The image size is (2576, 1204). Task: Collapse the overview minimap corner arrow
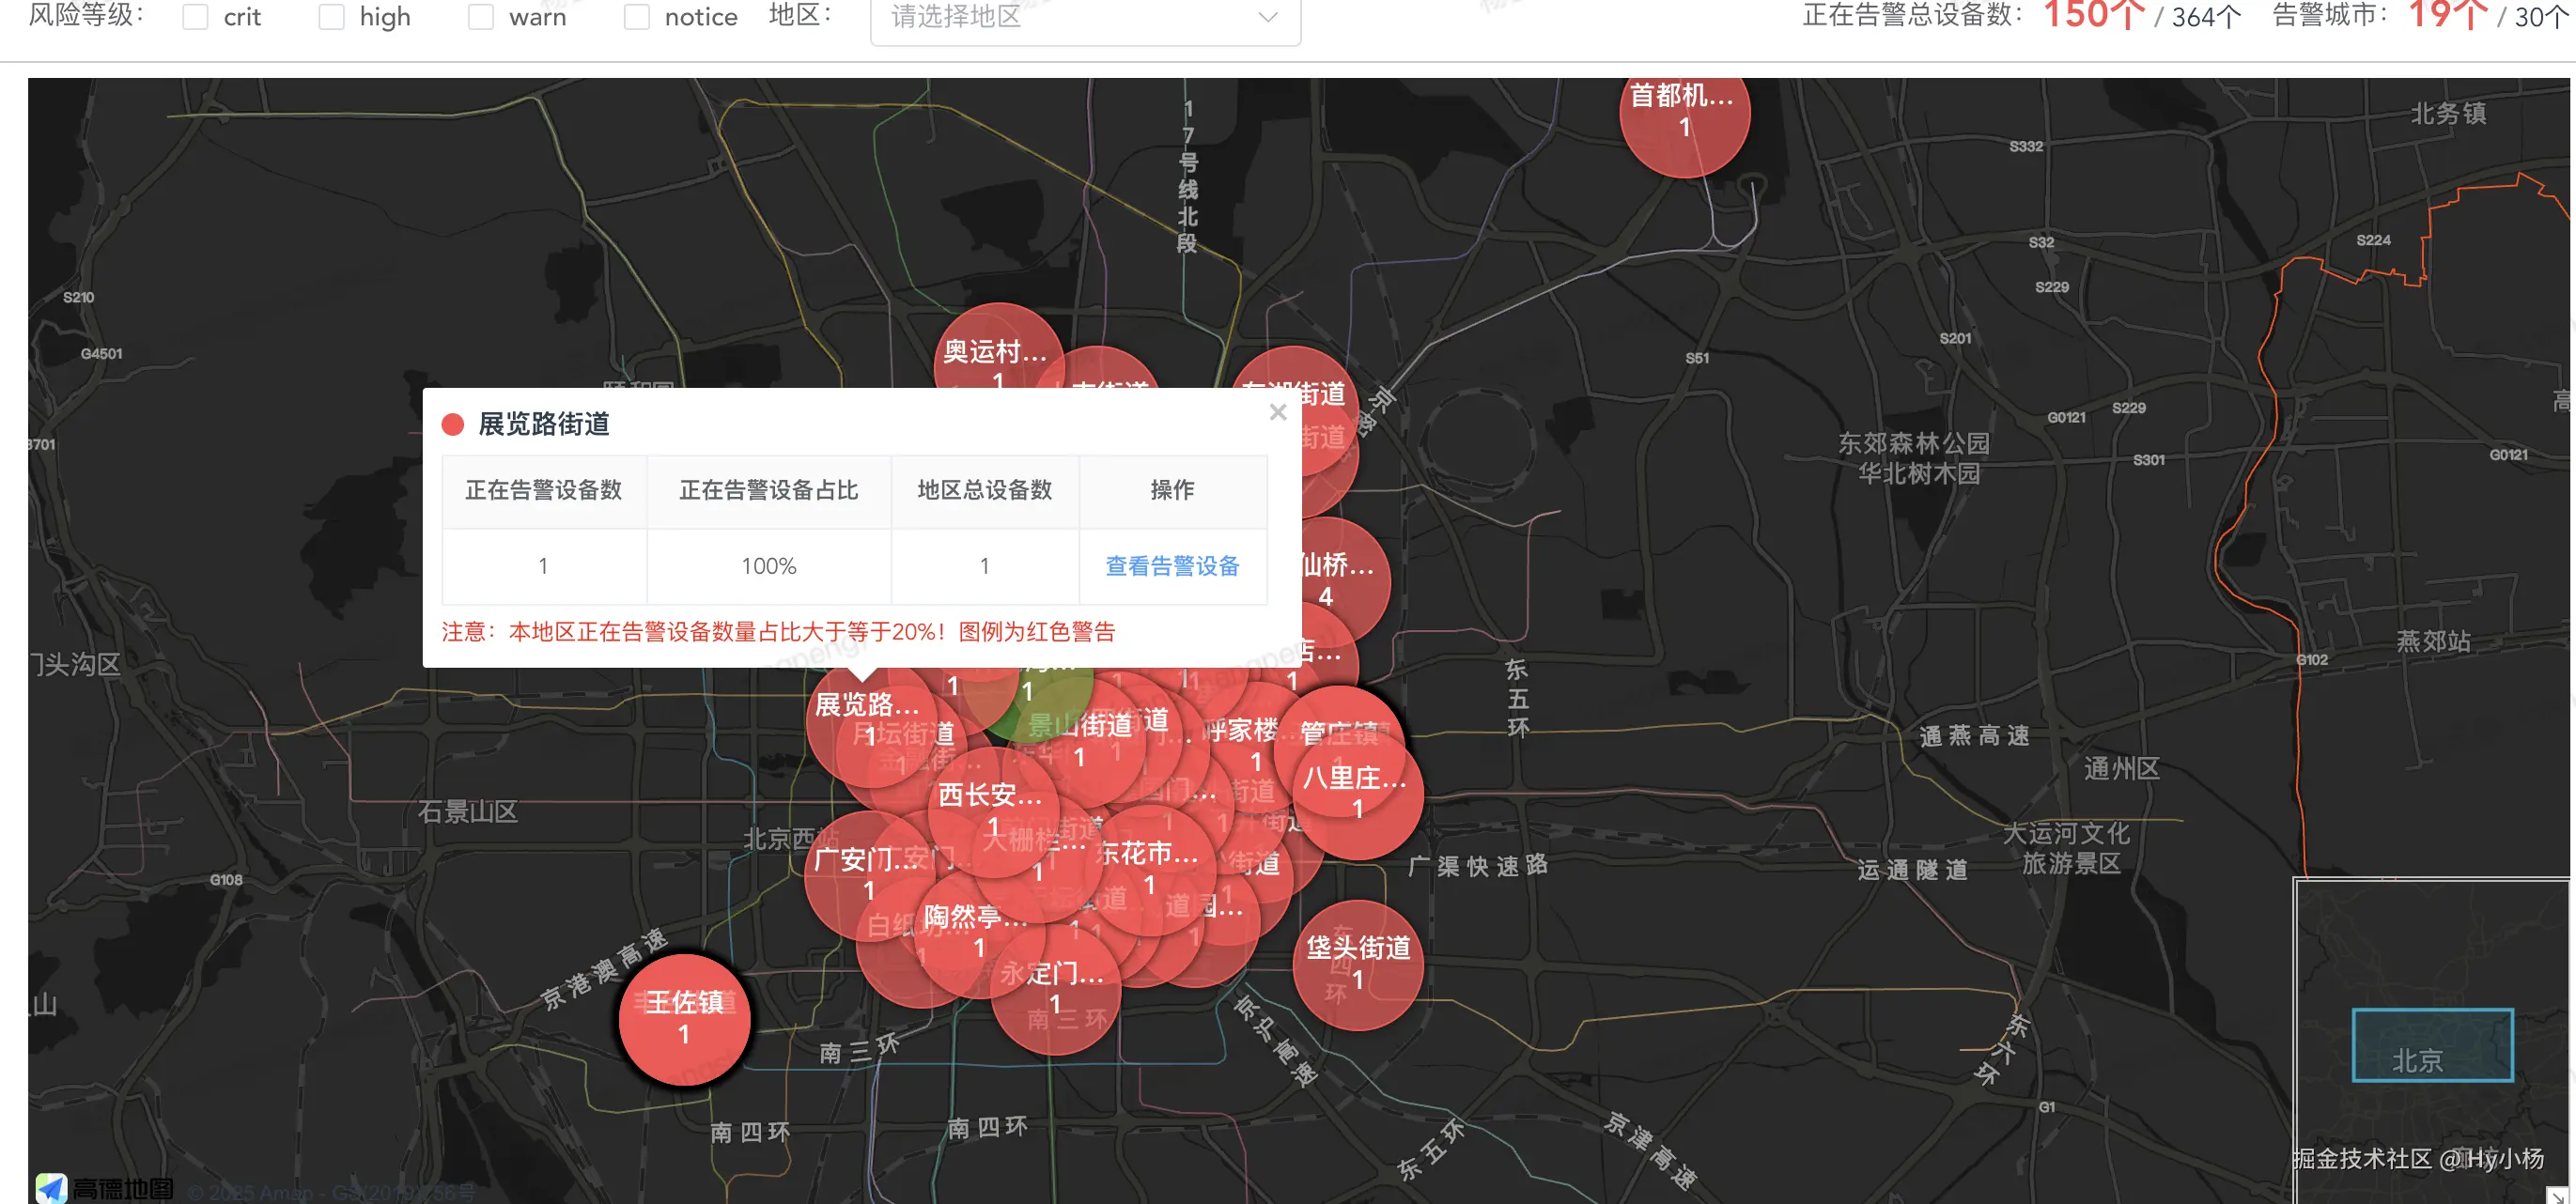click(x=2558, y=1194)
